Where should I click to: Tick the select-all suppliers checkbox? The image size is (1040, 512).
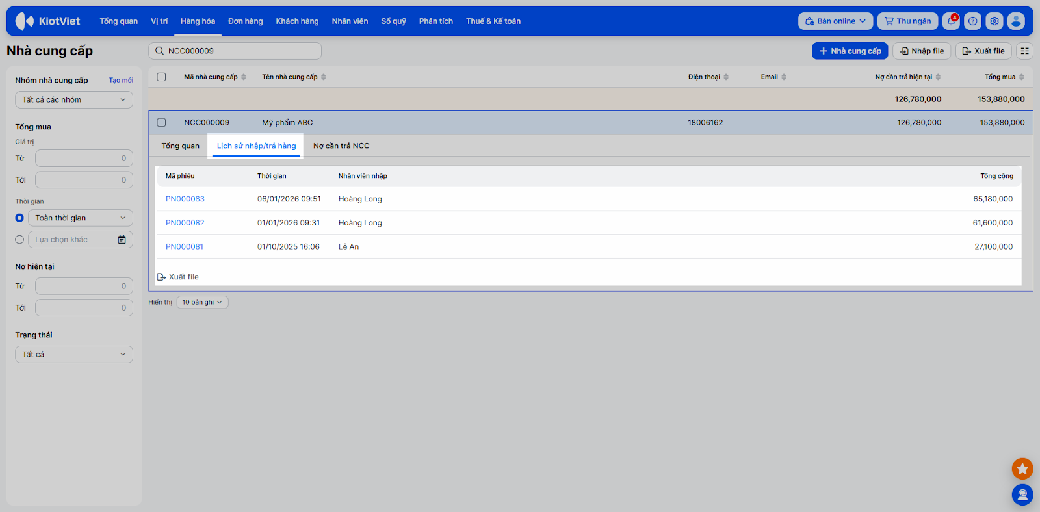[x=162, y=77]
